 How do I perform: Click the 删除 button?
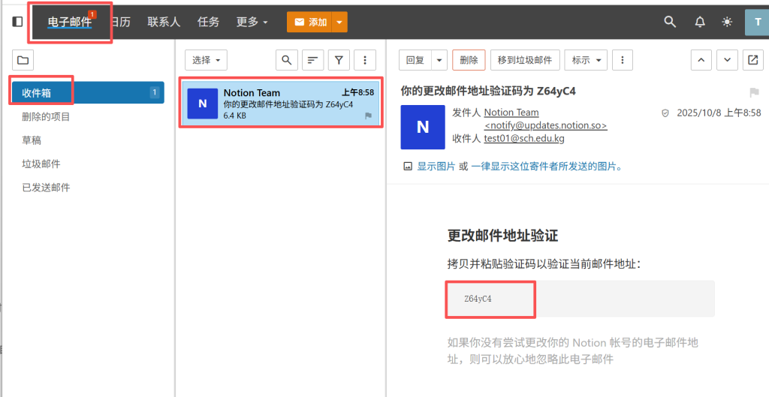click(469, 60)
